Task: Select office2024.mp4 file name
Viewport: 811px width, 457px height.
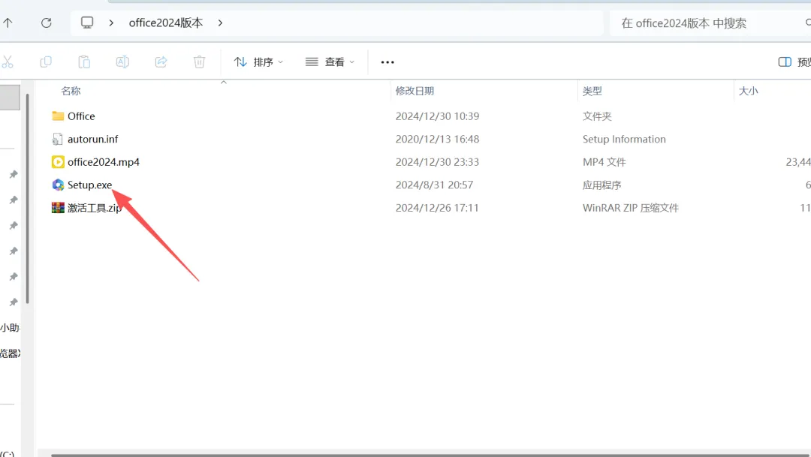Action: pyautogui.click(x=104, y=162)
